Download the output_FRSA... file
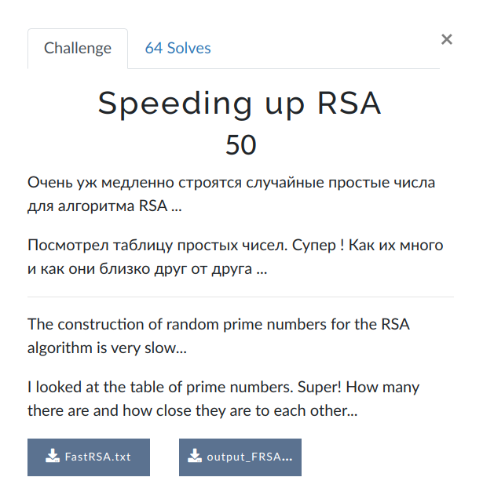 point(240,457)
